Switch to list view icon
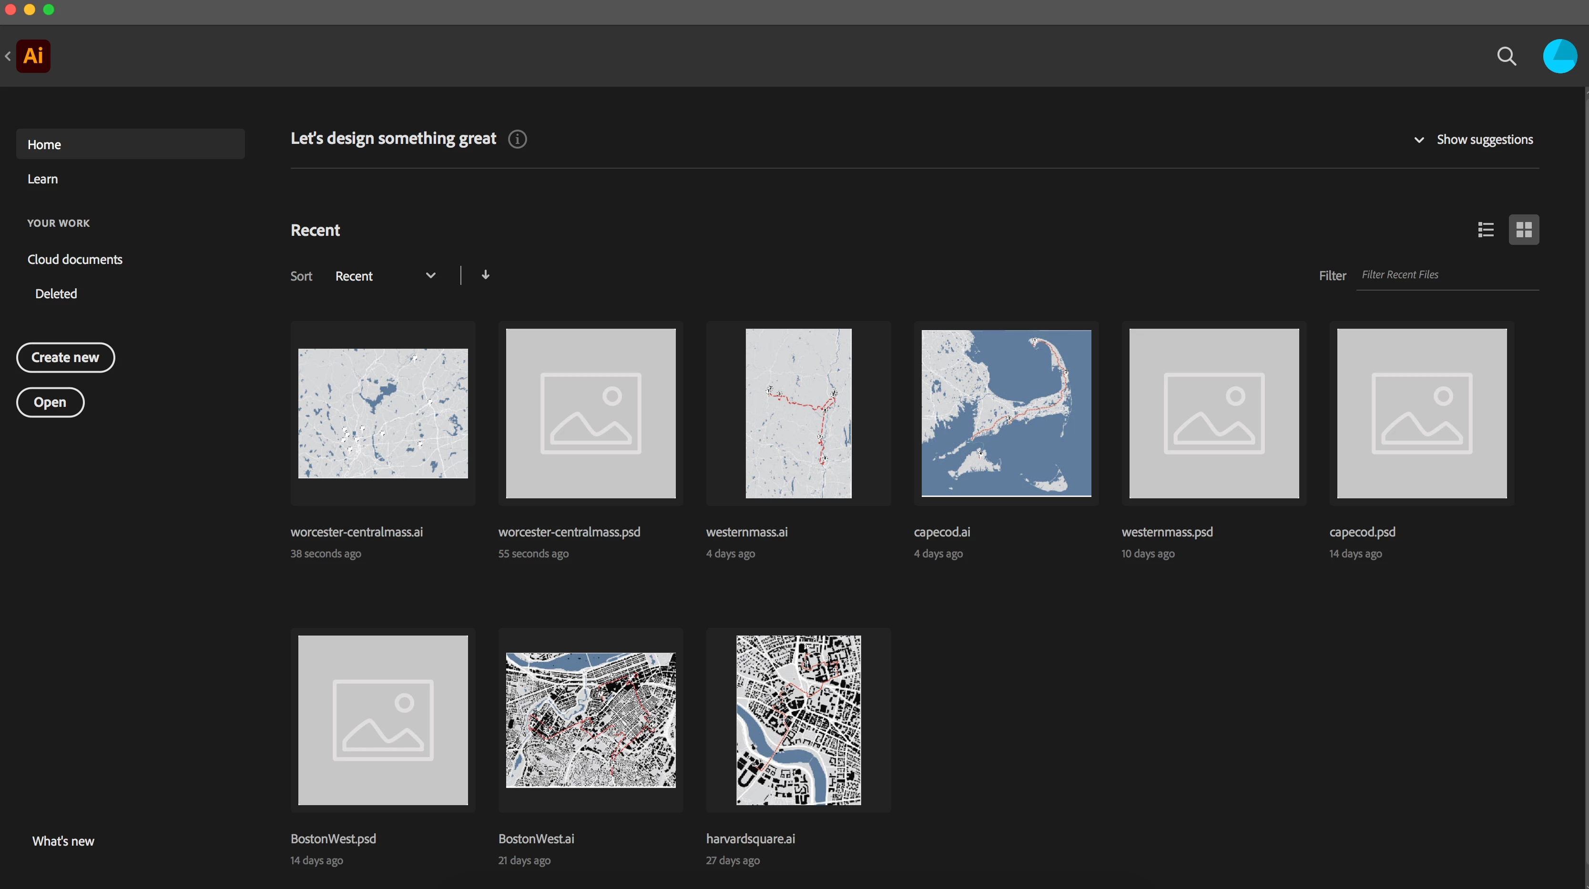 click(x=1486, y=230)
